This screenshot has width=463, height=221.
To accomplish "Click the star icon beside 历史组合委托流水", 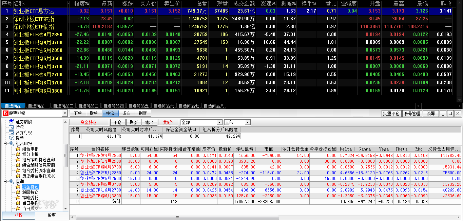I will (x=18, y=176).
